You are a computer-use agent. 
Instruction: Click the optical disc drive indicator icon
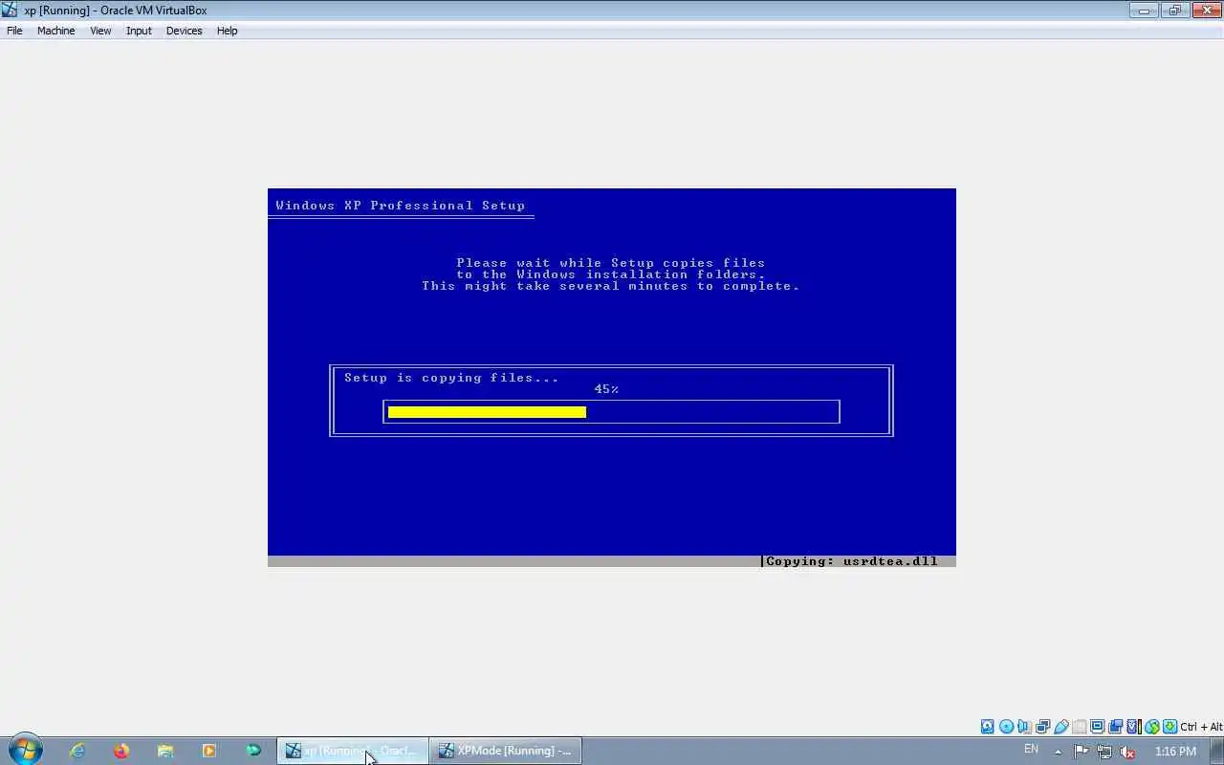point(1006,727)
